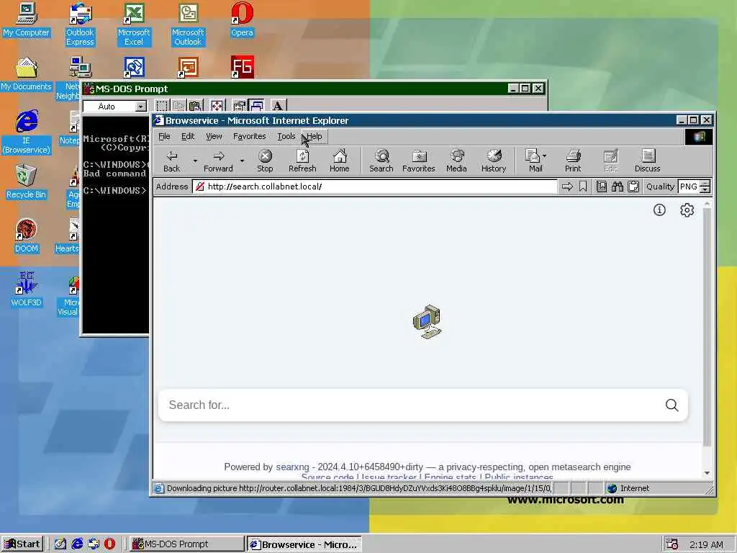Open the searxng info circle icon
Screen dimensions: 737x553
click(659, 210)
